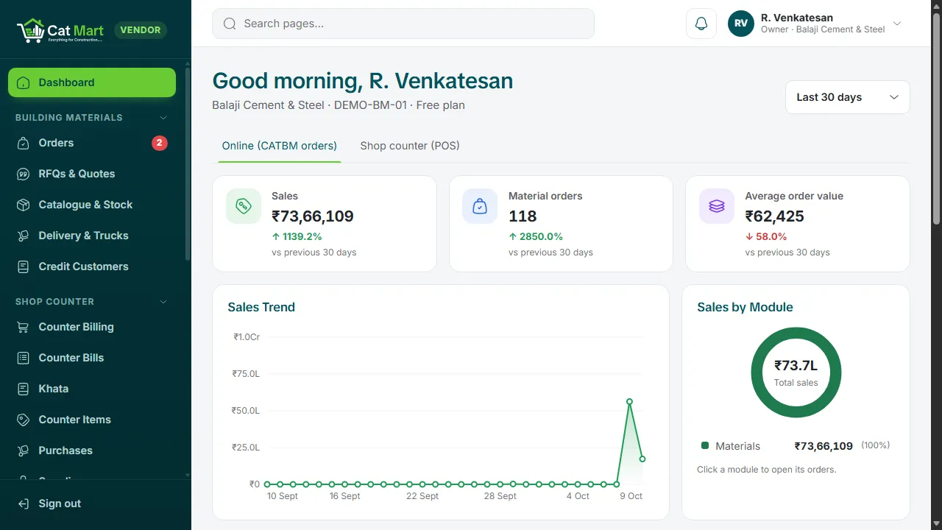Open the Purchases page
Image resolution: width=942 pixels, height=530 pixels.
92,451
